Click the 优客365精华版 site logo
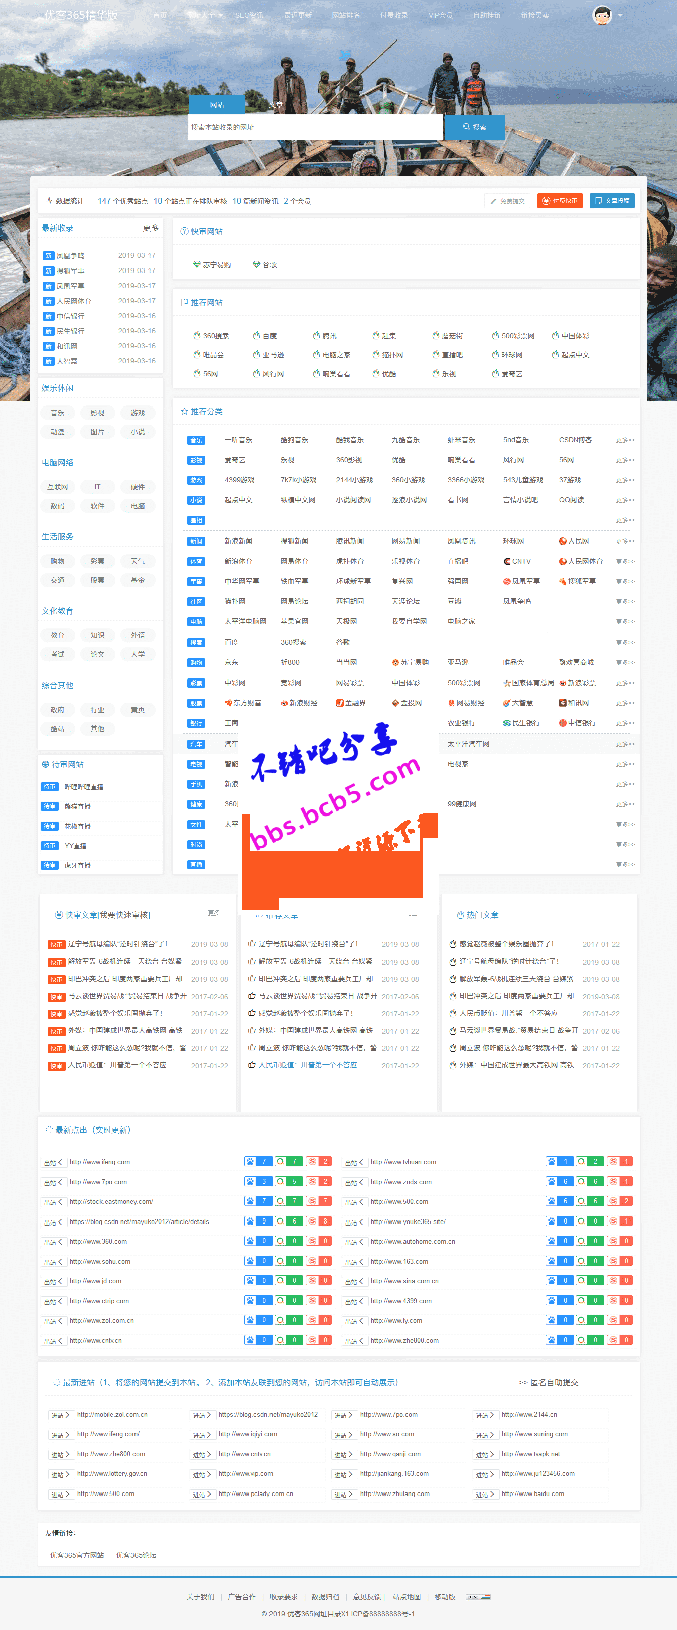This screenshot has height=1630, width=677. click(81, 15)
